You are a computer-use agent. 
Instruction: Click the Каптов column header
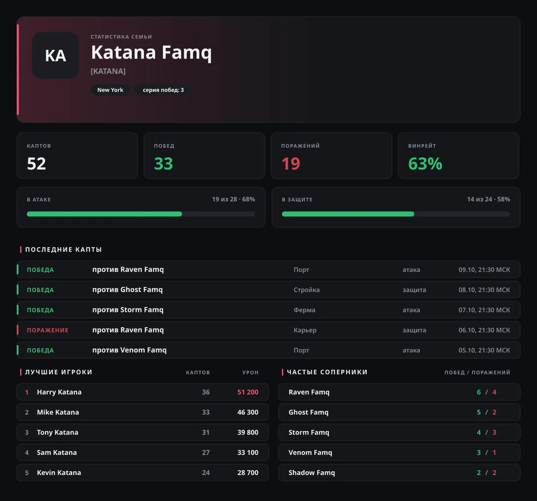tap(198, 373)
